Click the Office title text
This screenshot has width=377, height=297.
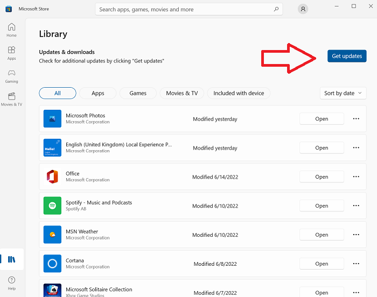pyautogui.click(x=73, y=173)
